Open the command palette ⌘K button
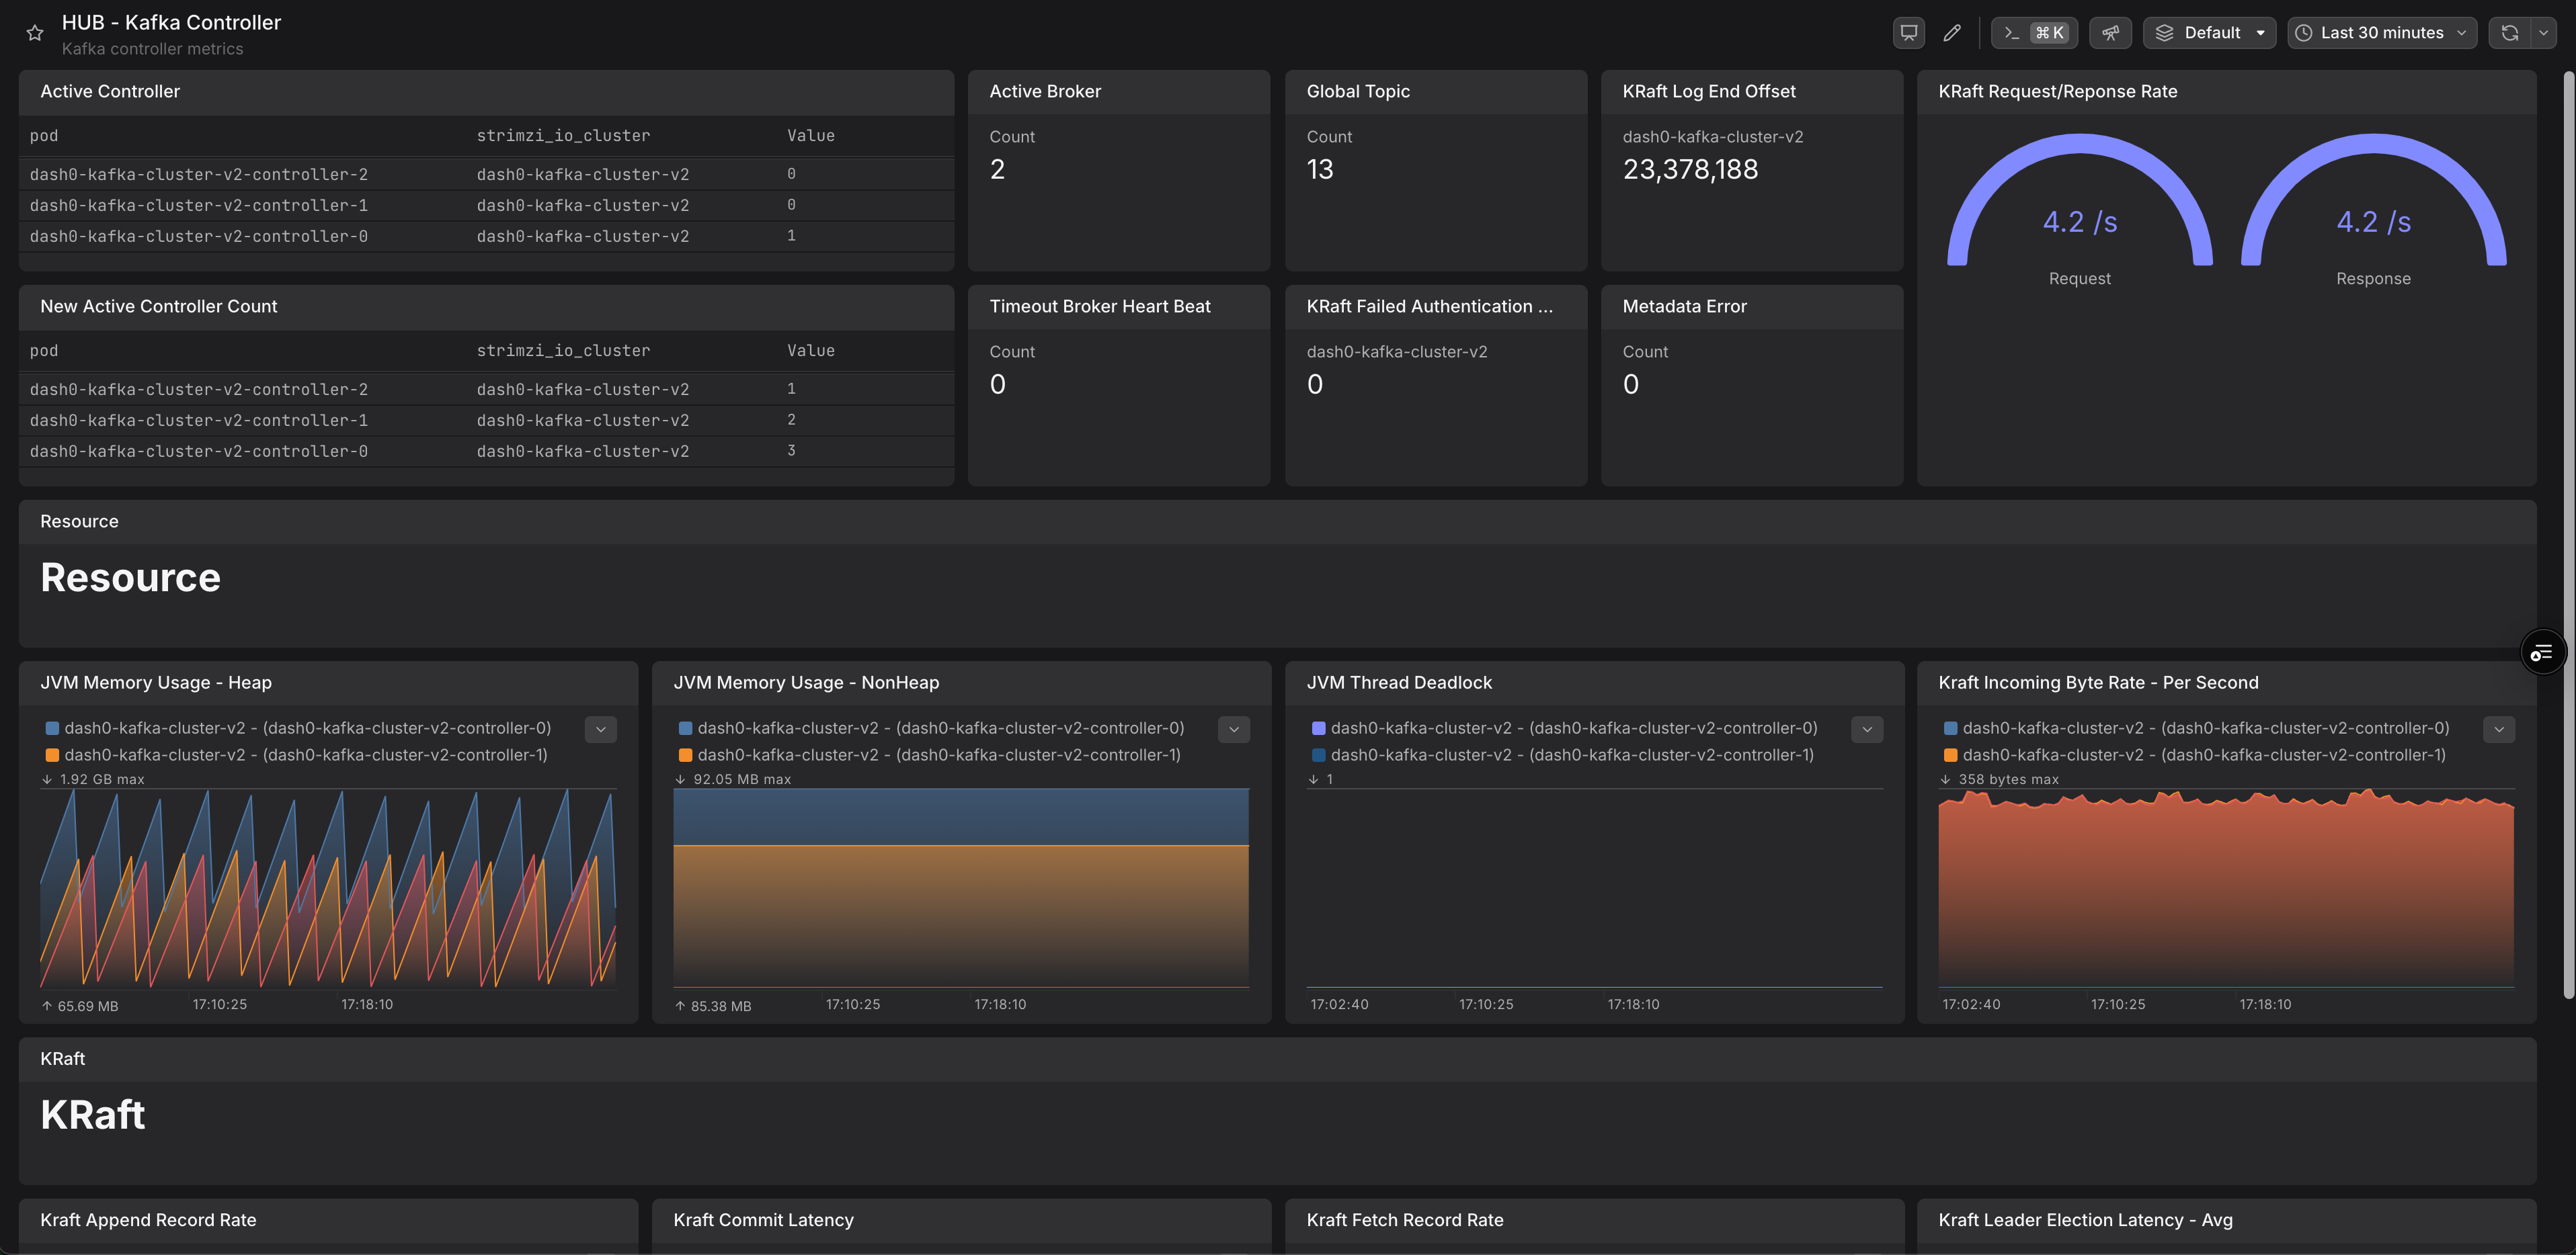The width and height of the screenshot is (2576, 1255). (x=2034, y=33)
